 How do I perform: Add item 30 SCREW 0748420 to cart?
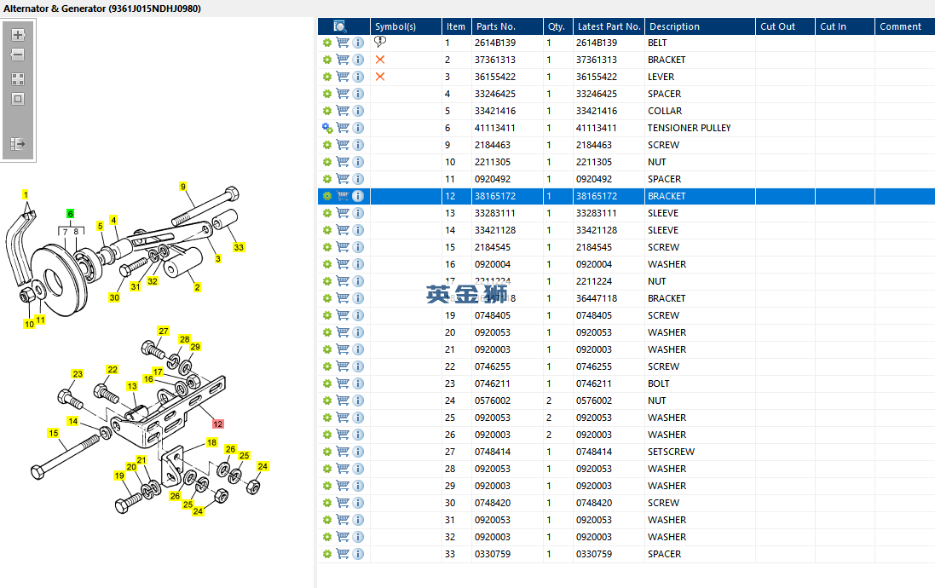[x=343, y=503]
